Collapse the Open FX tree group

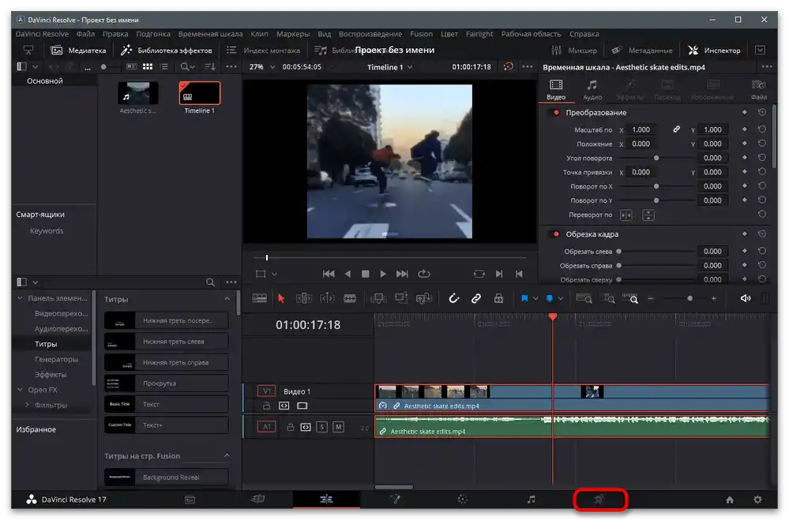click(20, 390)
